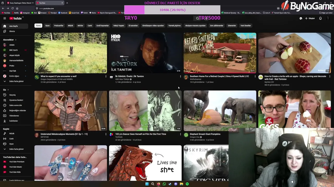Image resolution: width=334 pixels, height=187 pixels.
Task: Open Müzik under Keşfet
Action: (x=14, y=133)
